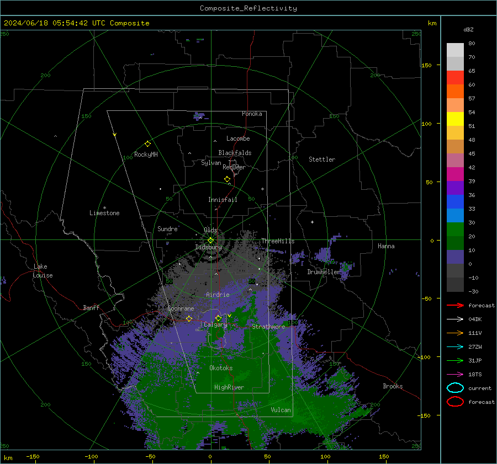Click the Limestone label
The image size is (497, 464).
[104, 213]
